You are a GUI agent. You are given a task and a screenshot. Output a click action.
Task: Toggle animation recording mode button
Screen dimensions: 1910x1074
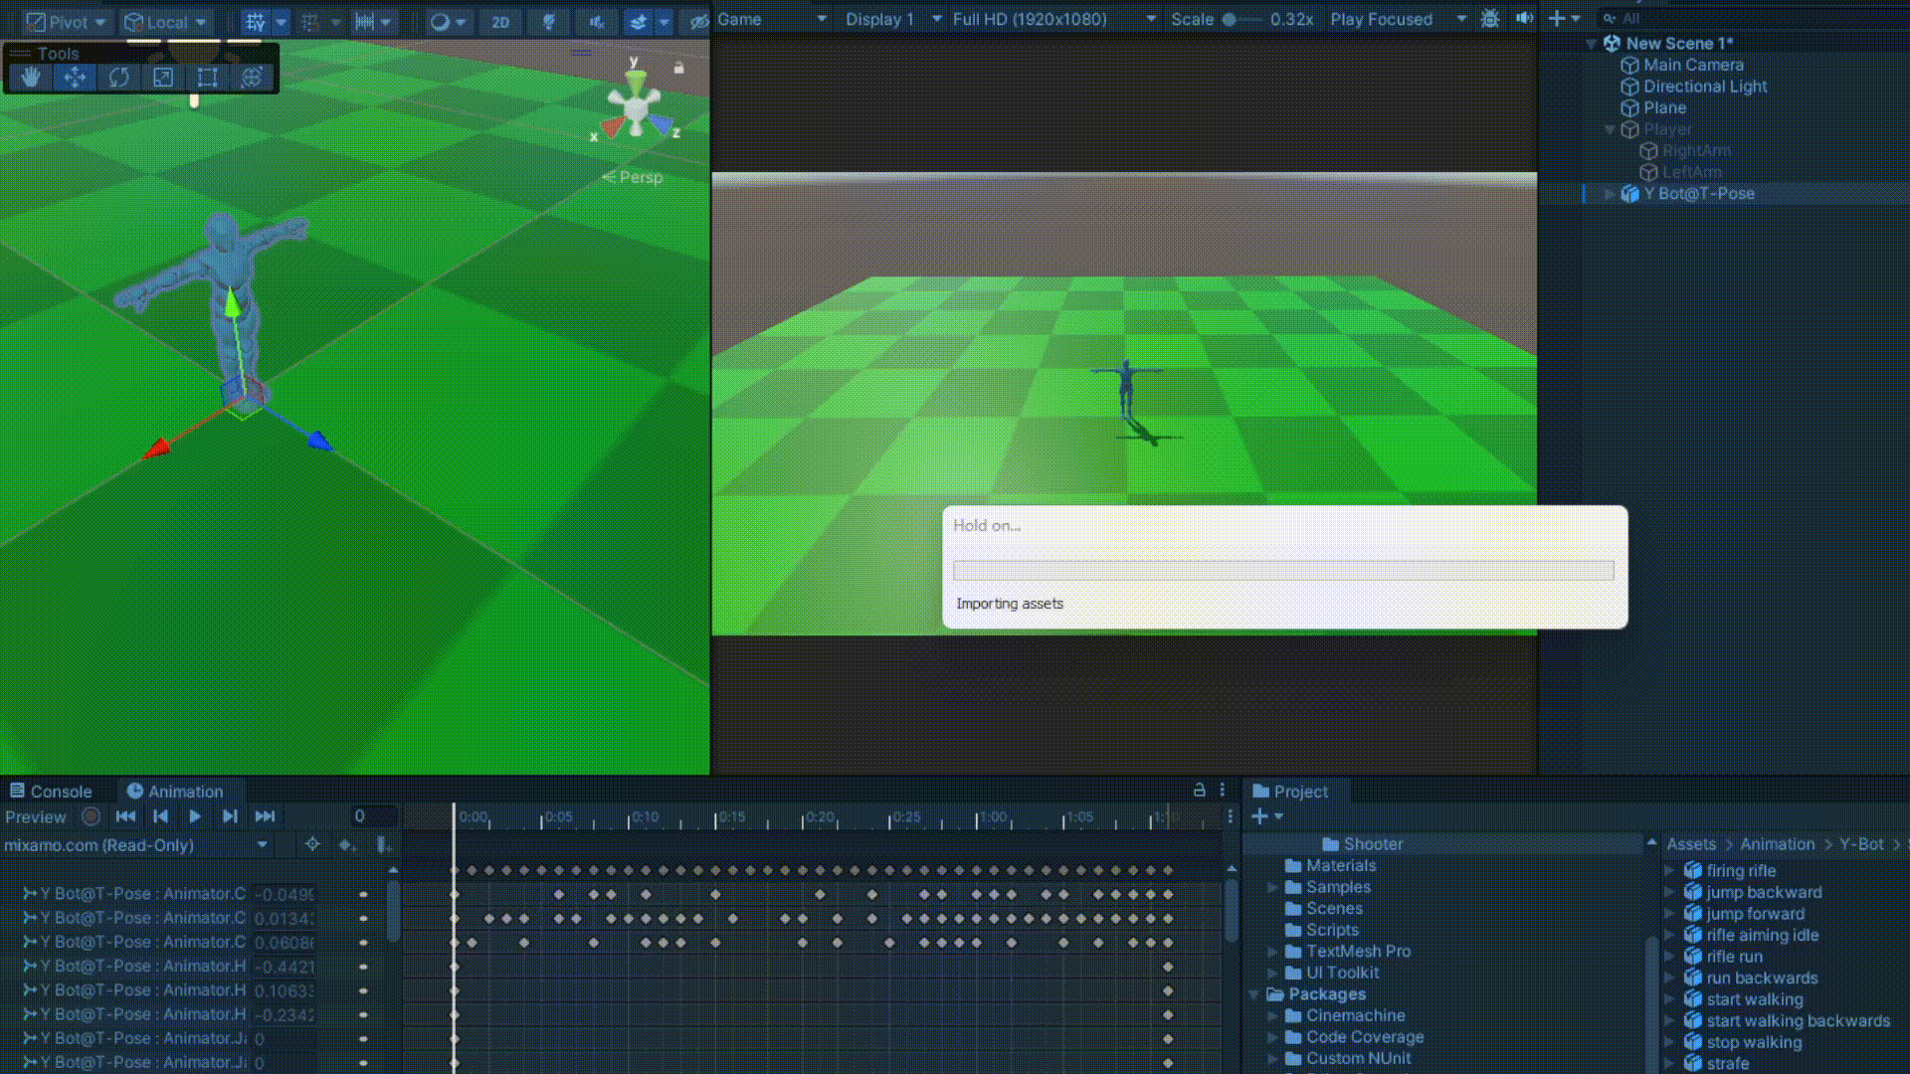coord(91,816)
